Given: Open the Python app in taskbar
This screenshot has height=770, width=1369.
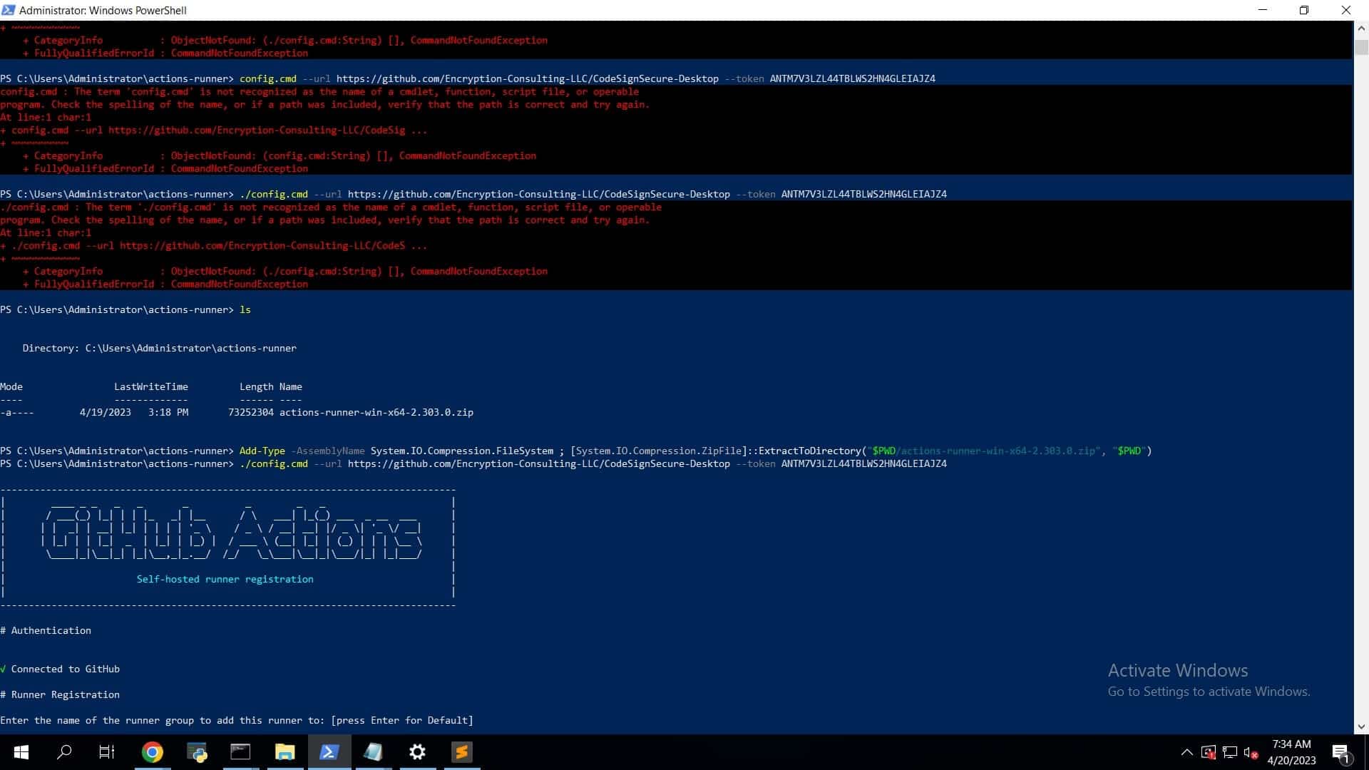Looking at the screenshot, I should (x=197, y=752).
